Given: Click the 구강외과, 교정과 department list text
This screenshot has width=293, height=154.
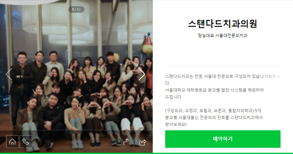Looking at the screenshot, I should [x=213, y=111].
